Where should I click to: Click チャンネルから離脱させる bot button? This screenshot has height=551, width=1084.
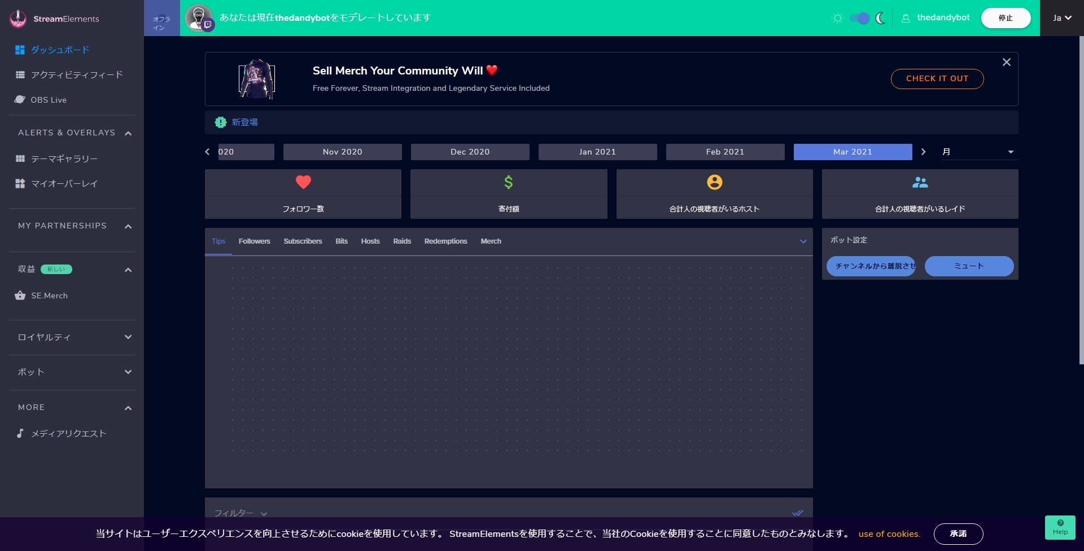871,266
